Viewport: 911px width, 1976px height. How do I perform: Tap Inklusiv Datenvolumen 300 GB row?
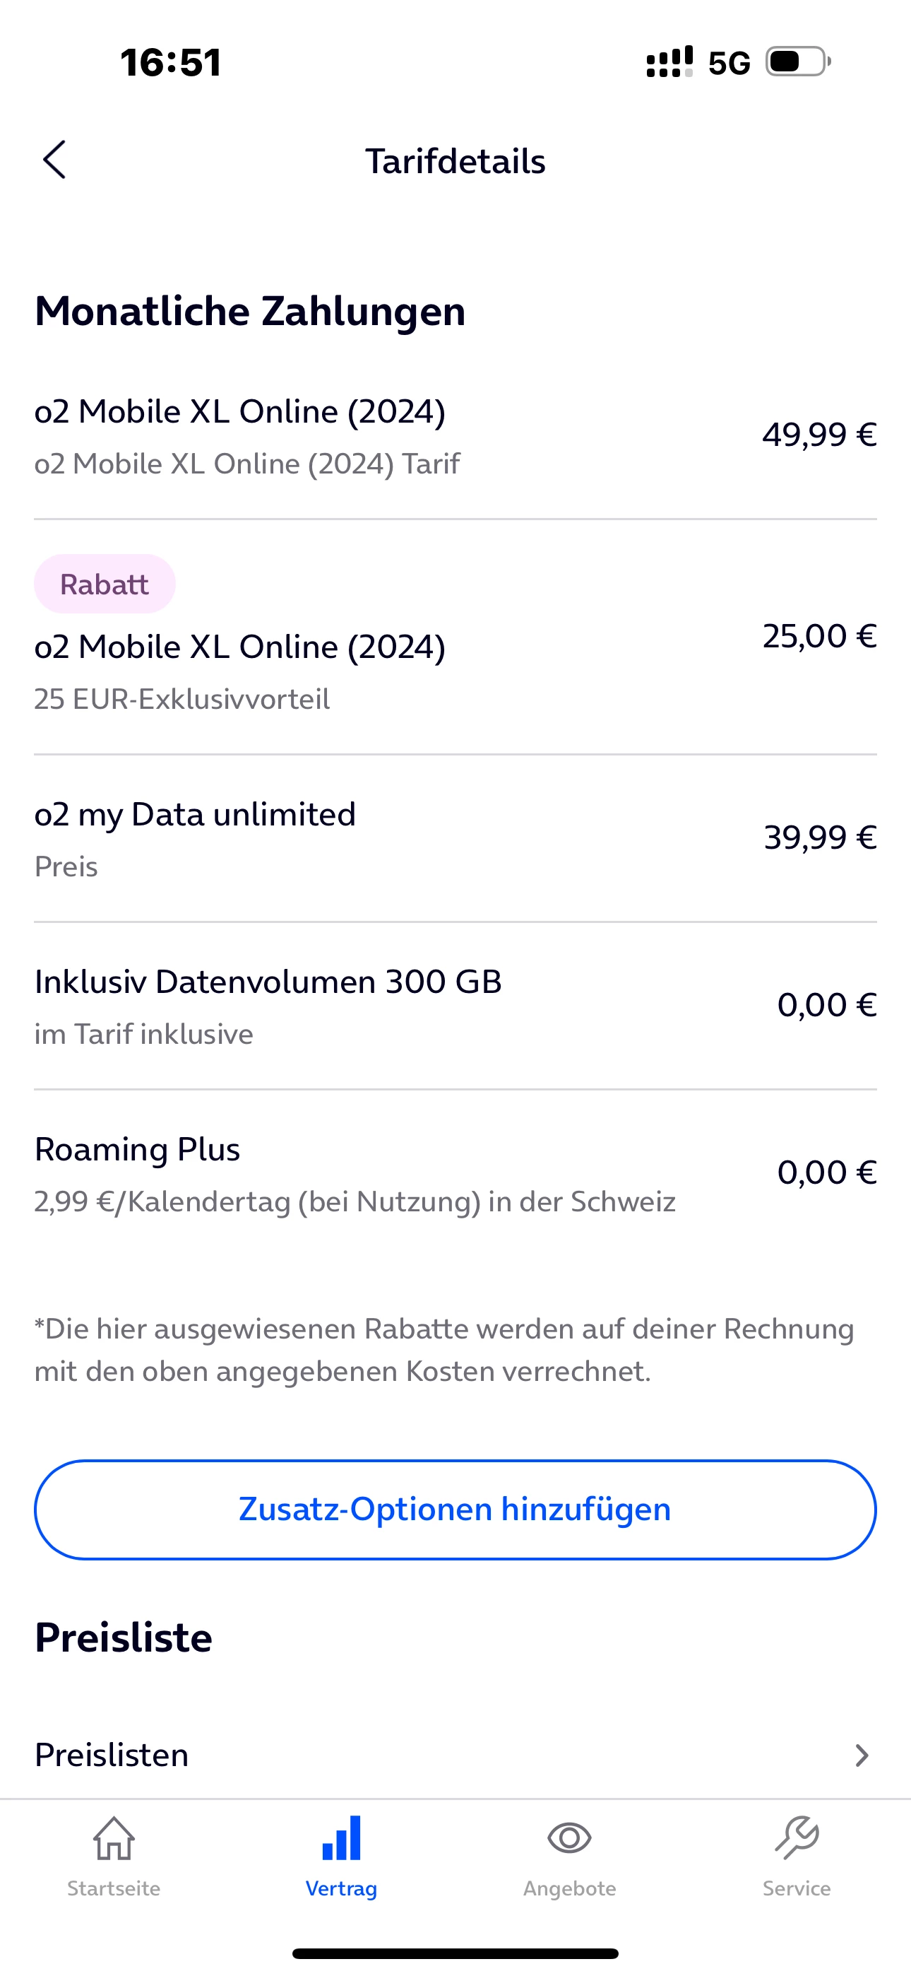(268, 982)
